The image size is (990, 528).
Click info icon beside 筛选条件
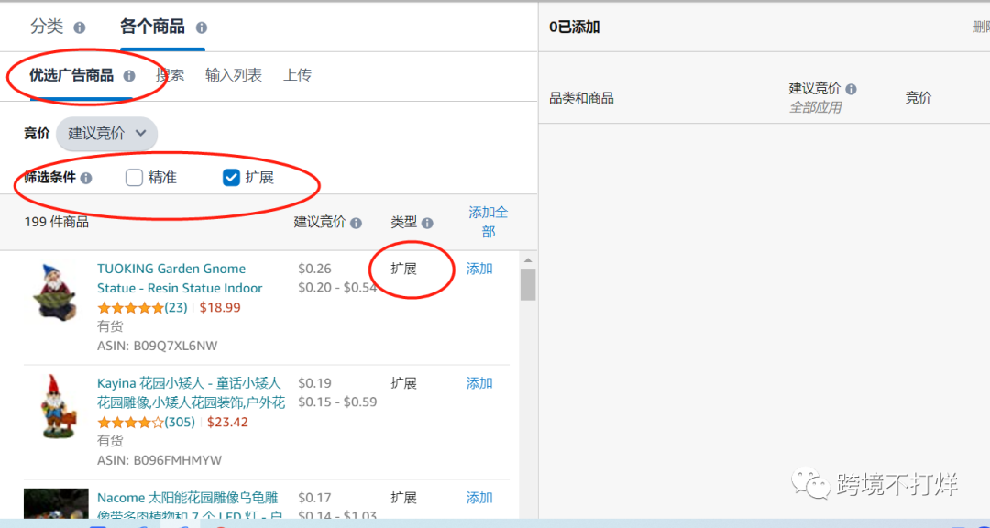click(86, 178)
